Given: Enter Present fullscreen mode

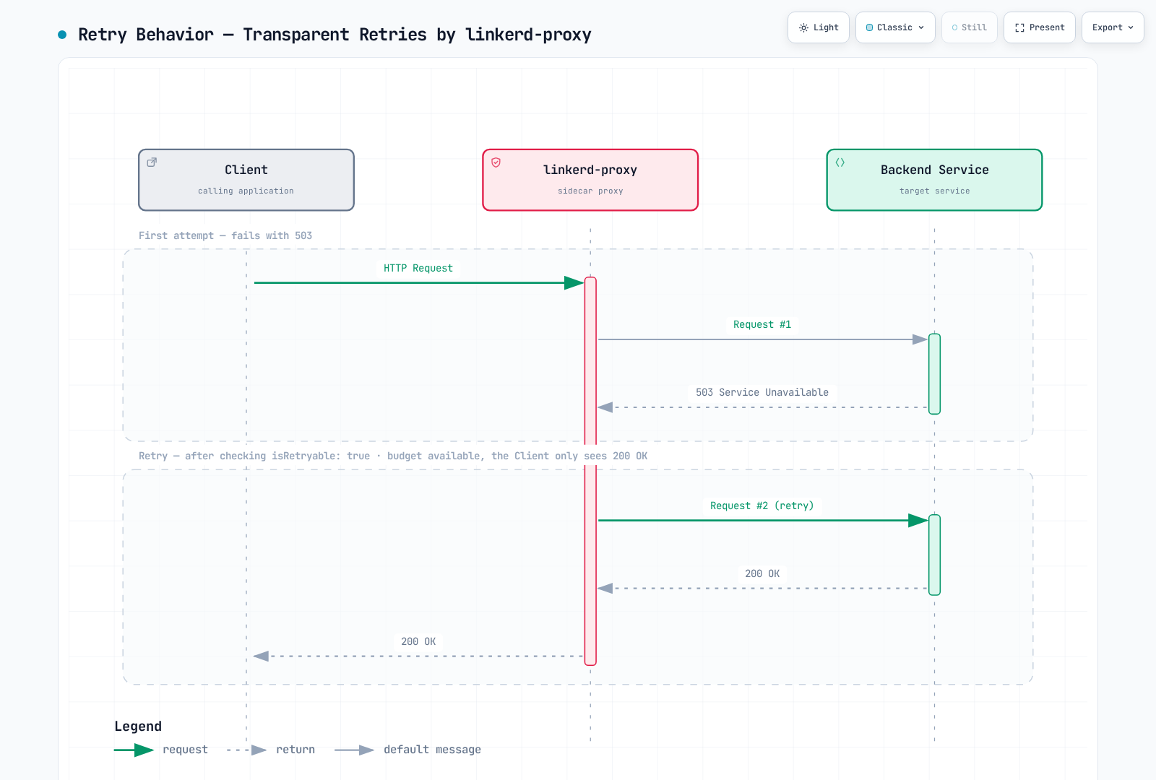Looking at the screenshot, I should 1040,27.
